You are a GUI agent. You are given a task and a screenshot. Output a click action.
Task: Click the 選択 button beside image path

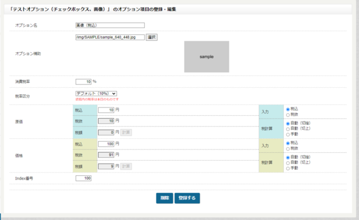[151, 38]
